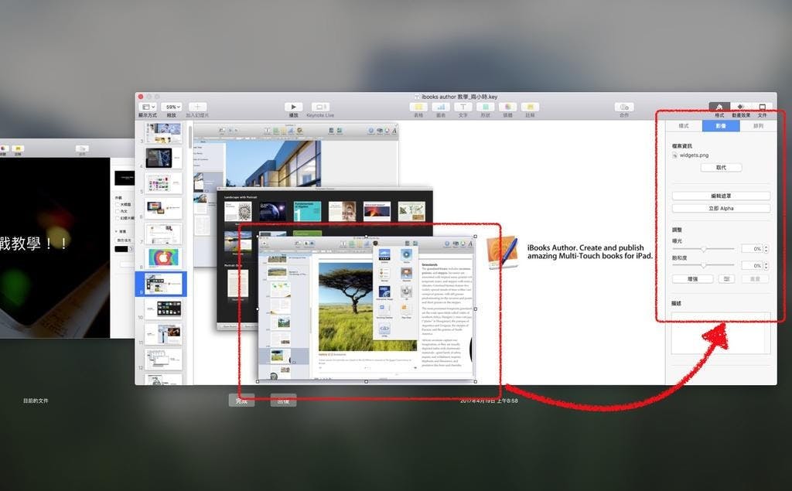
Task: Click the iBooks Author app icon on slide
Action: (x=502, y=252)
